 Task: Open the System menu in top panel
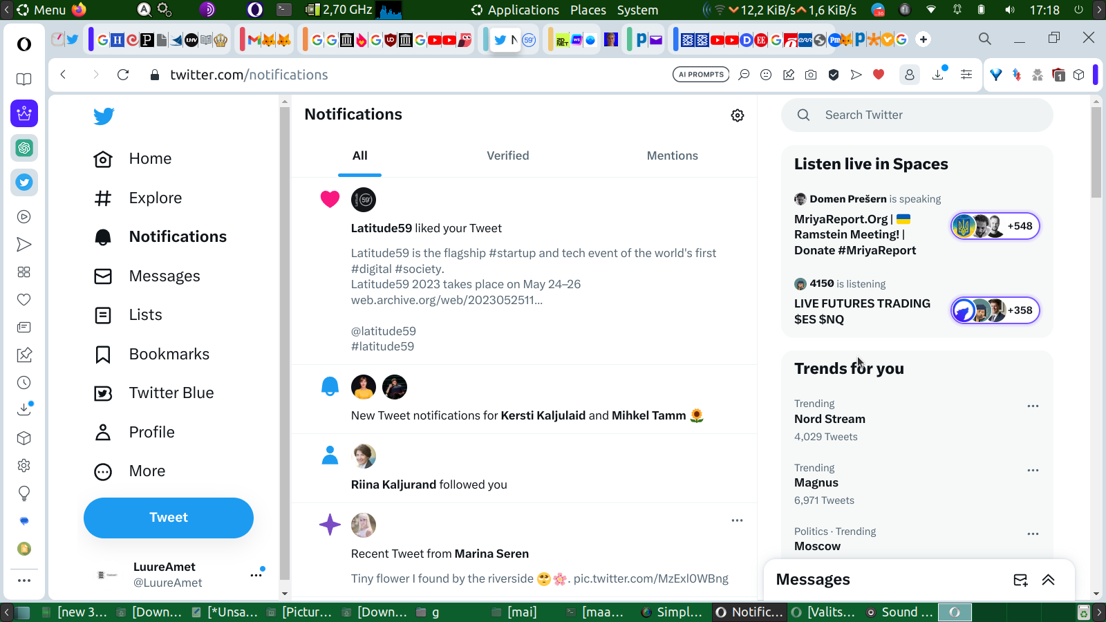click(x=637, y=10)
